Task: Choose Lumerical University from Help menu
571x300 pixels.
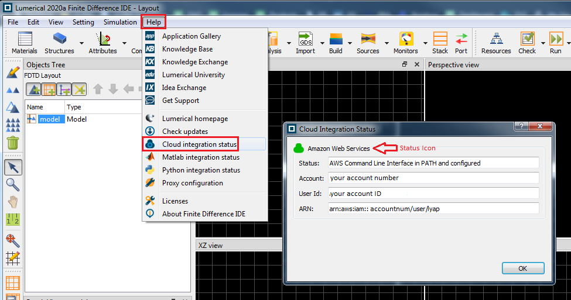Action: click(204, 74)
